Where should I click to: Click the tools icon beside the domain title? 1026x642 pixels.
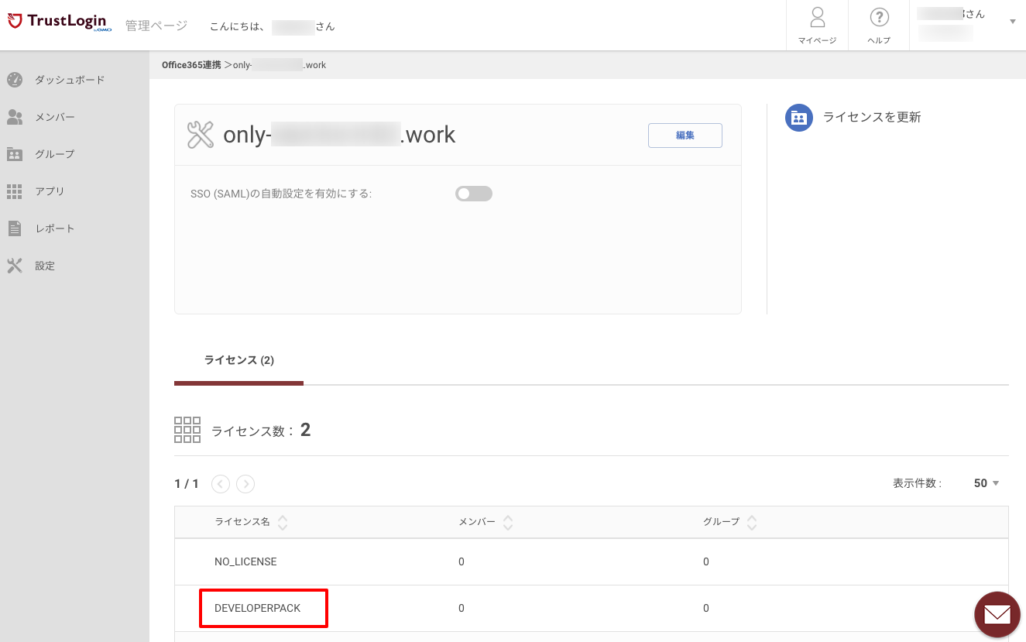(x=200, y=135)
